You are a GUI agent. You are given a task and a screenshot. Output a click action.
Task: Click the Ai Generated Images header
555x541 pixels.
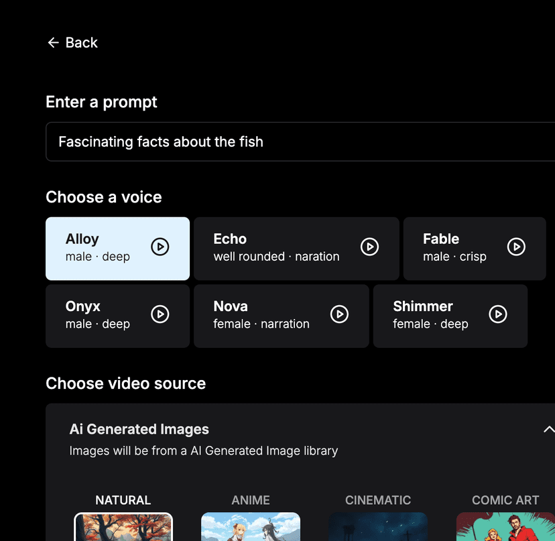click(x=139, y=430)
